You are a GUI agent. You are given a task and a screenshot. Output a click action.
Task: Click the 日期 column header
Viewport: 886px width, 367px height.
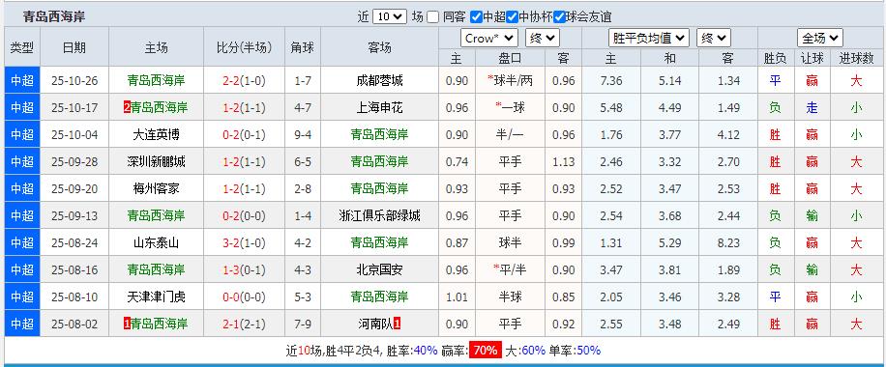[x=74, y=47]
